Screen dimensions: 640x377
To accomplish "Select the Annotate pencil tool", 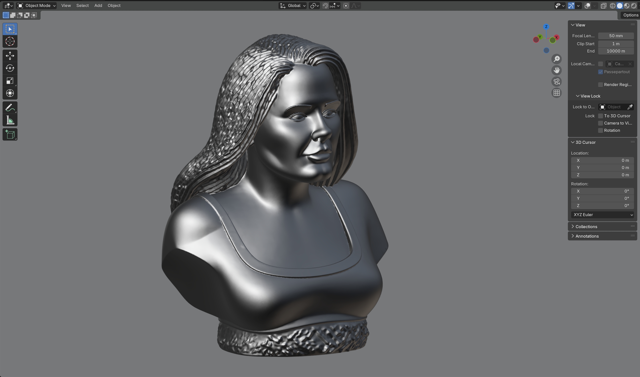I will coord(10,108).
